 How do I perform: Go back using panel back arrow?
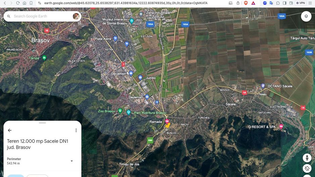pyautogui.click(x=10, y=130)
